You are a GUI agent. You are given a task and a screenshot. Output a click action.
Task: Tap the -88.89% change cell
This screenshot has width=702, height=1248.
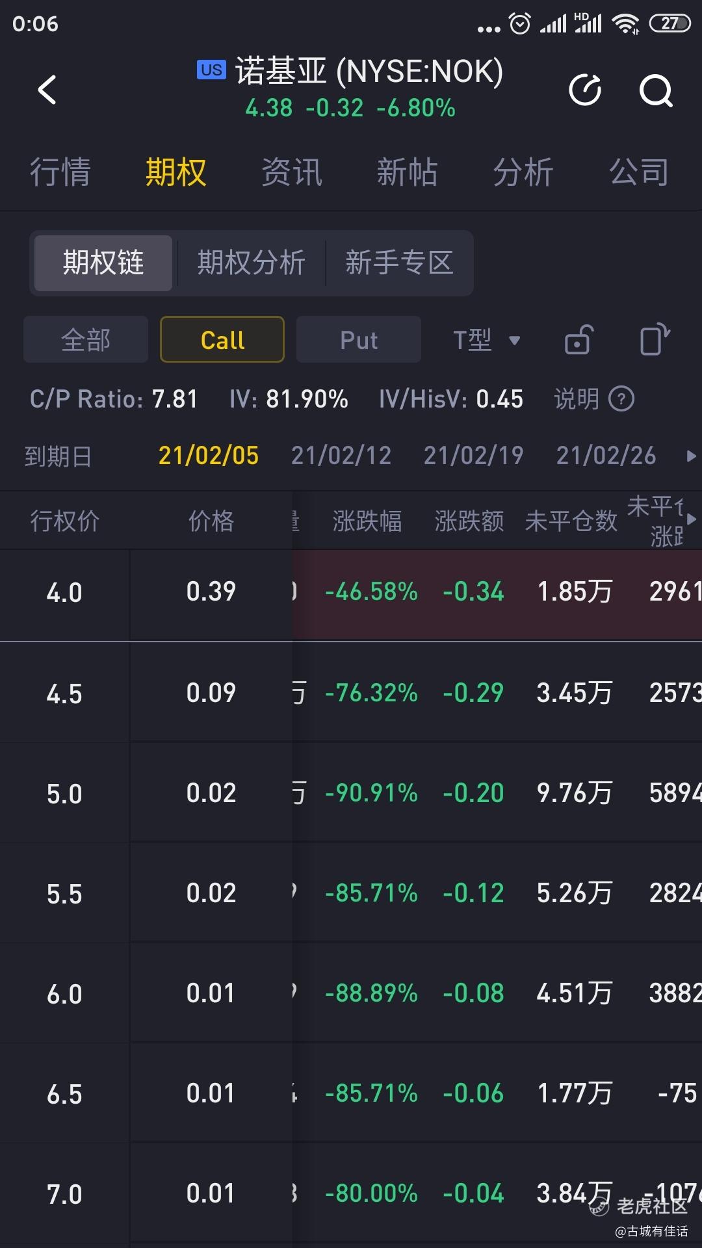click(371, 993)
